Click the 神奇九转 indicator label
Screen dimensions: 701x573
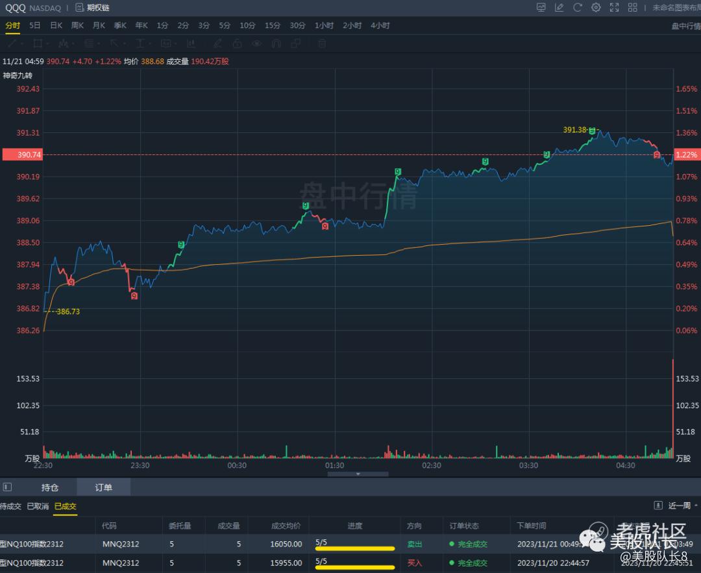click(18, 75)
